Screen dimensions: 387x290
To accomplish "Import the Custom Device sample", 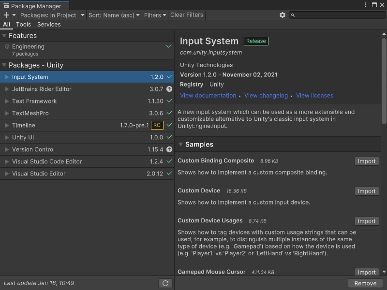I will coord(367,191).
